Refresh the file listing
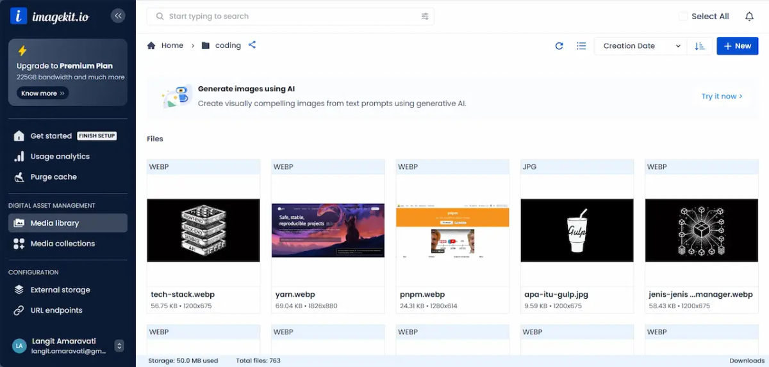 pos(559,46)
